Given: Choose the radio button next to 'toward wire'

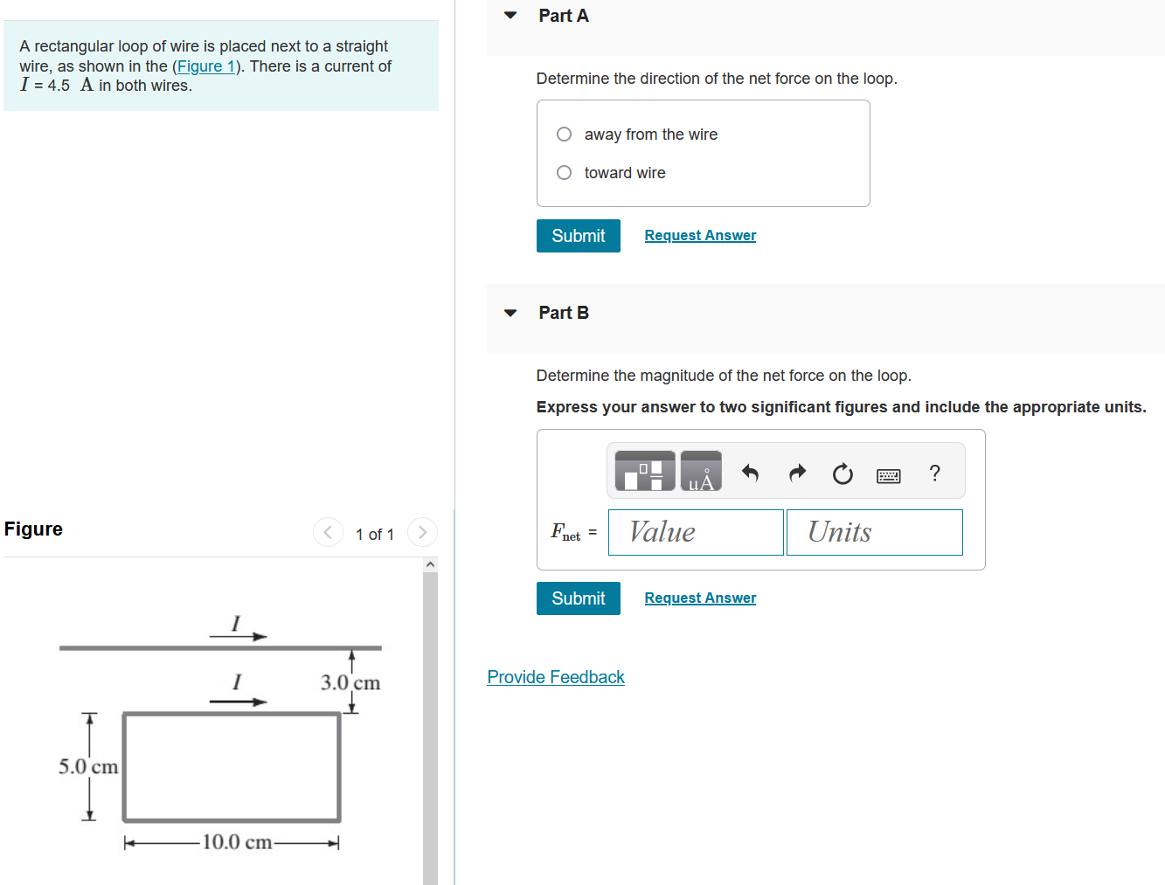Looking at the screenshot, I should click(x=564, y=172).
